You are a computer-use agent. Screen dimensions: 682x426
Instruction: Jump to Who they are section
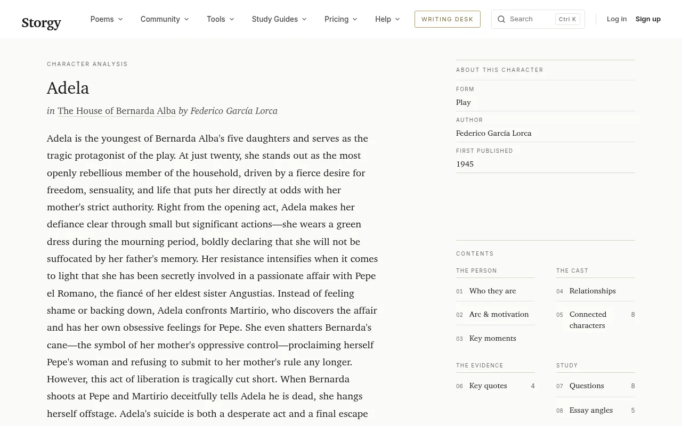click(496, 291)
